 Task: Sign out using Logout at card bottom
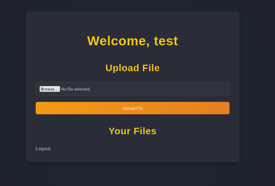[x=43, y=149]
